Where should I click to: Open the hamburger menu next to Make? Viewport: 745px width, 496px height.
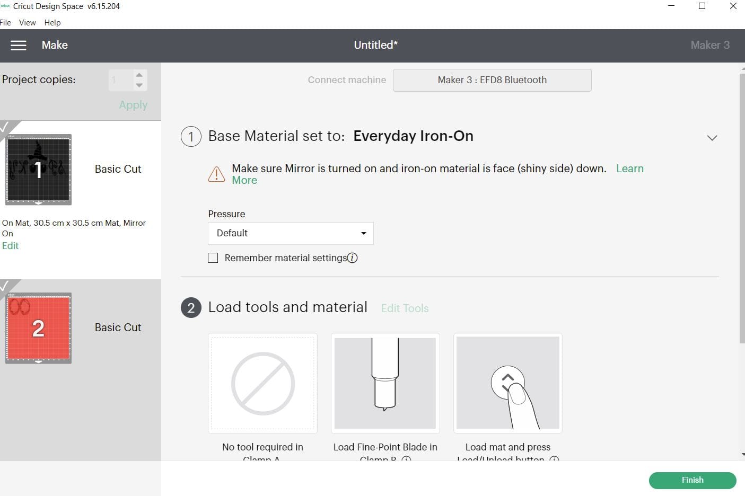click(x=19, y=46)
